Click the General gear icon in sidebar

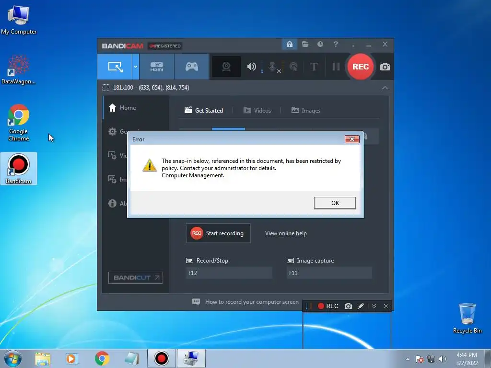(112, 131)
